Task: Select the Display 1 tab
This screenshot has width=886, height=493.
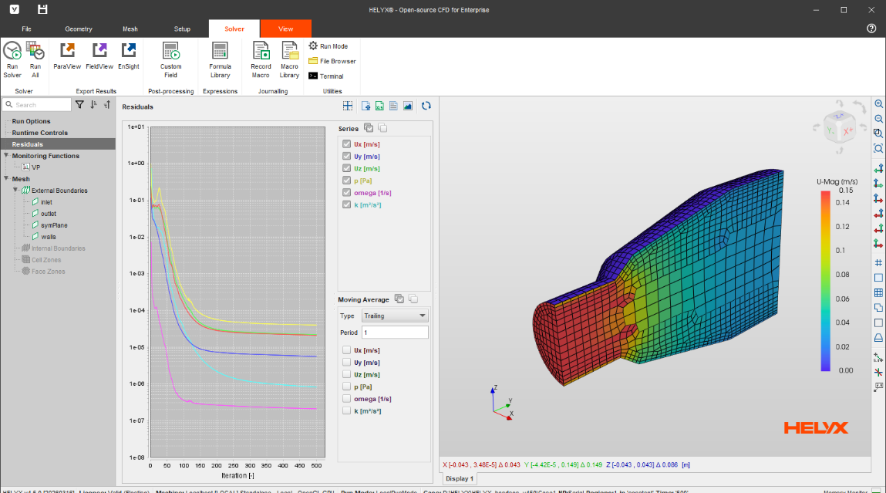Action: click(460, 478)
